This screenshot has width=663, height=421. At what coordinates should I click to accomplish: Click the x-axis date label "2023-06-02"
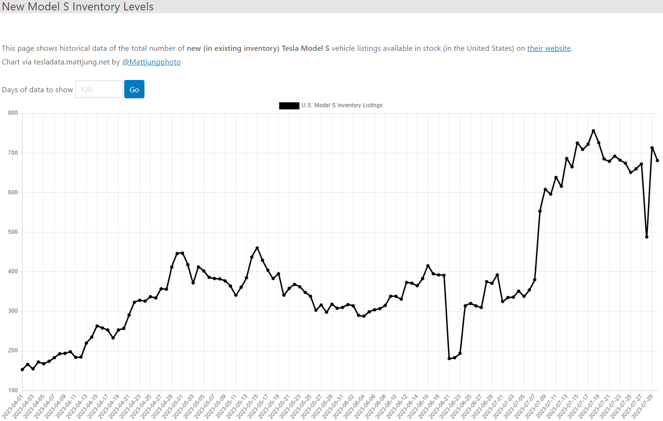click(x=343, y=405)
